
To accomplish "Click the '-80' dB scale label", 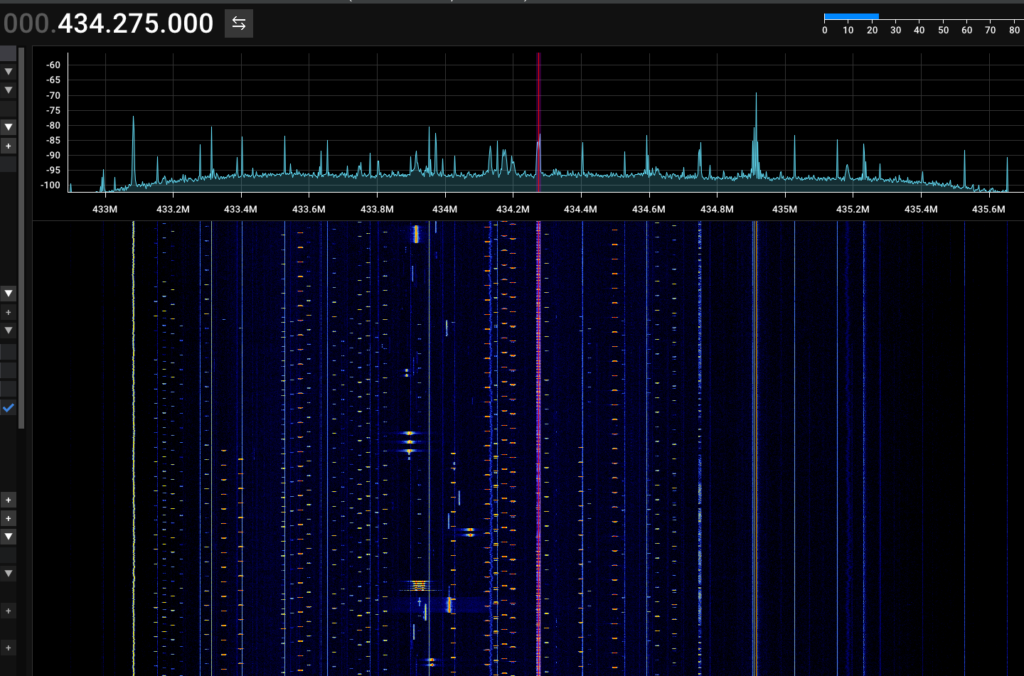I will click(53, 125).
